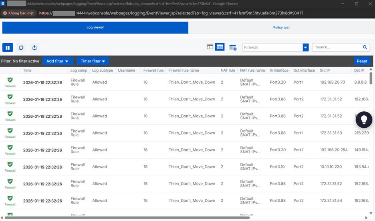The width and height of the screenshot is (375, 221).
Task: Switch to detailed column view icon
Action: point(220,47)
